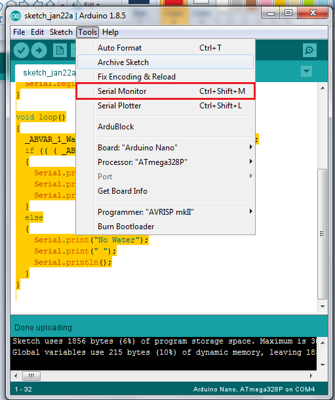The height and width of the screenshot is (400, 335).
Task: Choose Burn Bootloader menu entry
Action: (x=165, y=227)
